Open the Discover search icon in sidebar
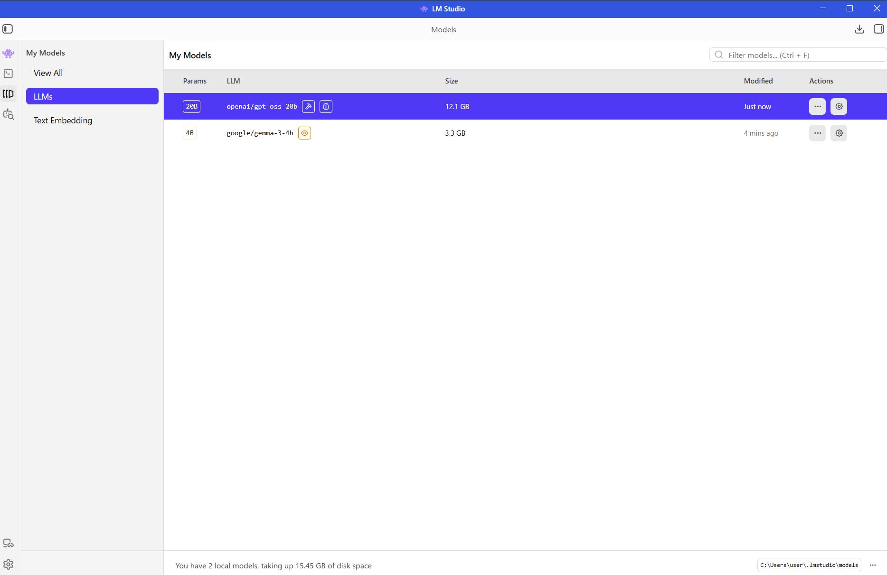 click(8, 114)
